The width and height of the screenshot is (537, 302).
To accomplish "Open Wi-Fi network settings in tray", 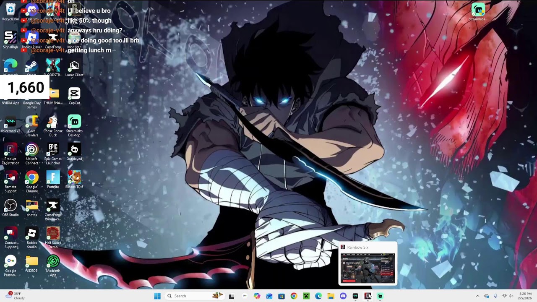I will [504, 296].
